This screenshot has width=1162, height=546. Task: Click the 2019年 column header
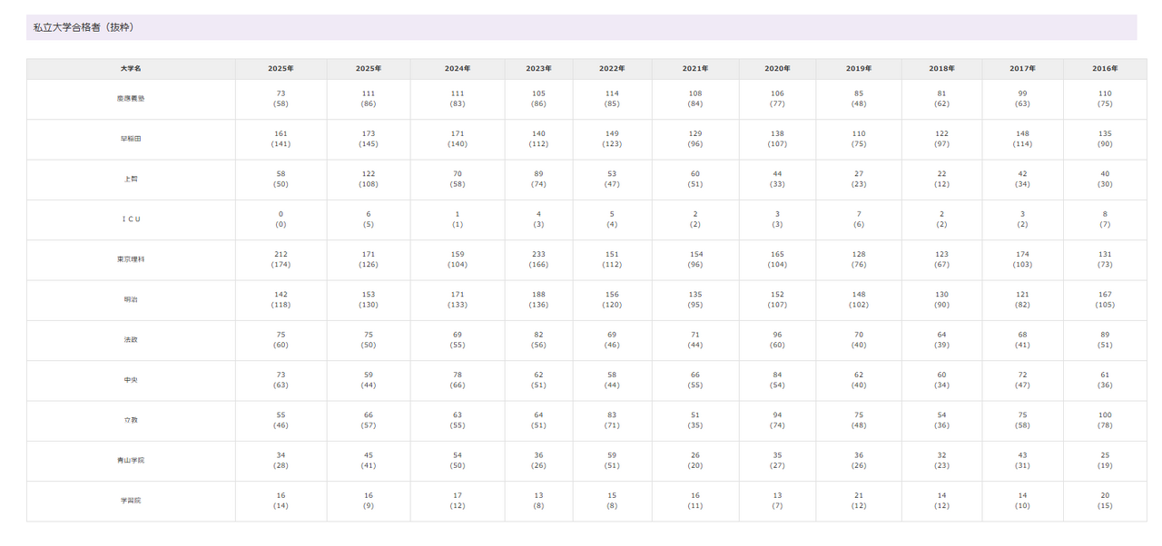tap(859, 69)
